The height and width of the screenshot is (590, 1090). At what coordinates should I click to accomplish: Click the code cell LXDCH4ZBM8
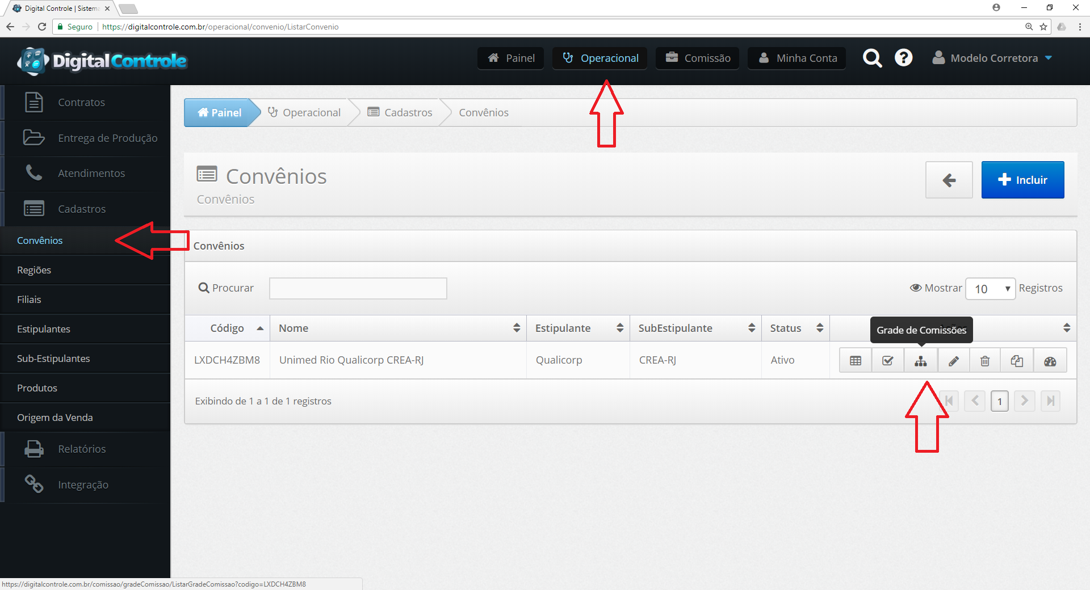tap(227, 360)
